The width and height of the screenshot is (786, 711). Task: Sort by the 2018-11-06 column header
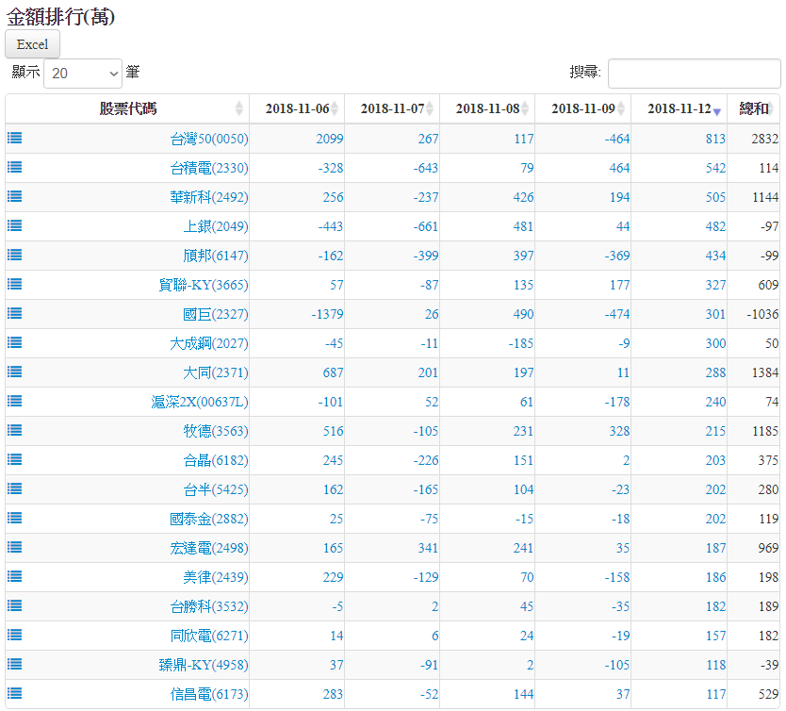tap(297, 108)
